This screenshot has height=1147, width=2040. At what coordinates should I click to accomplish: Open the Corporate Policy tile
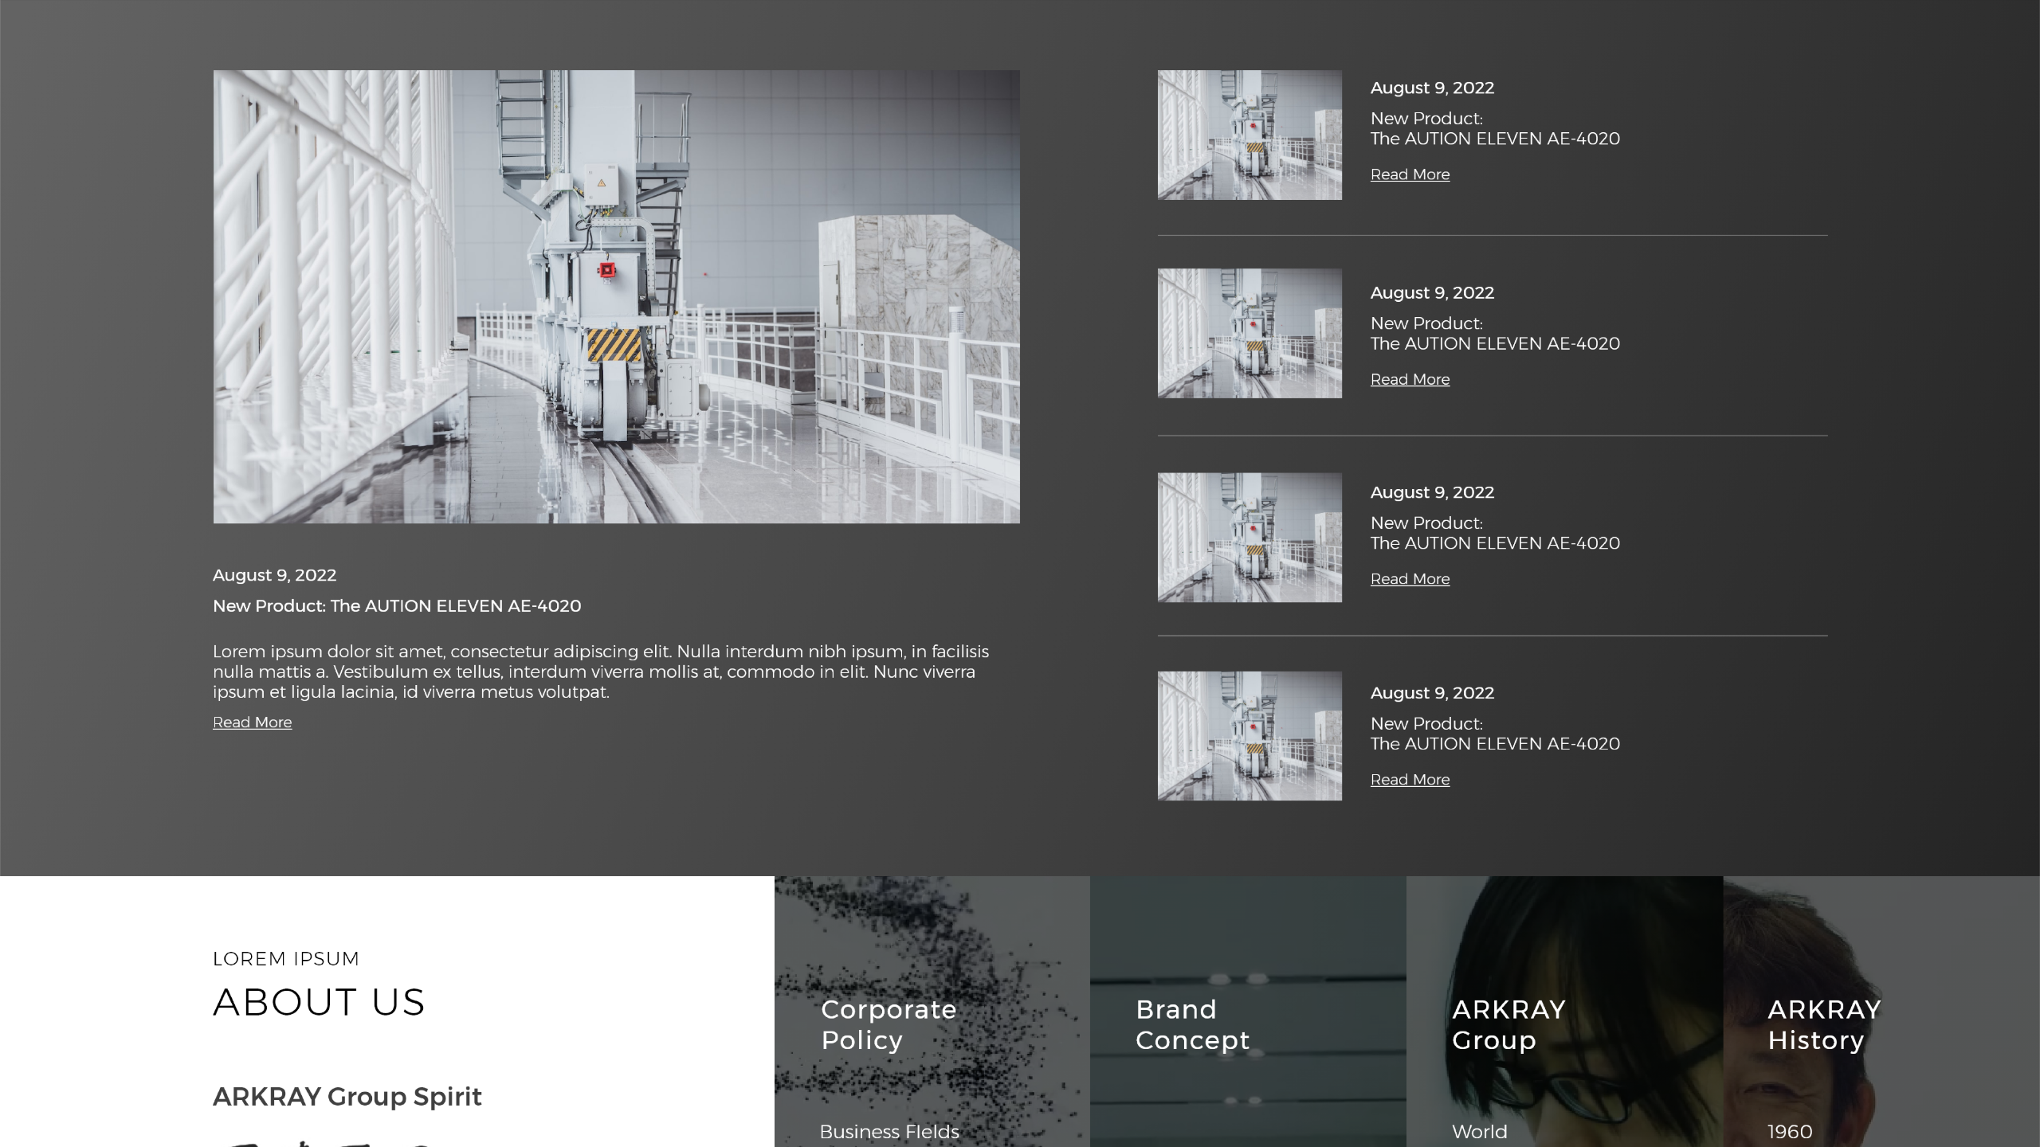coord(888,1024)
